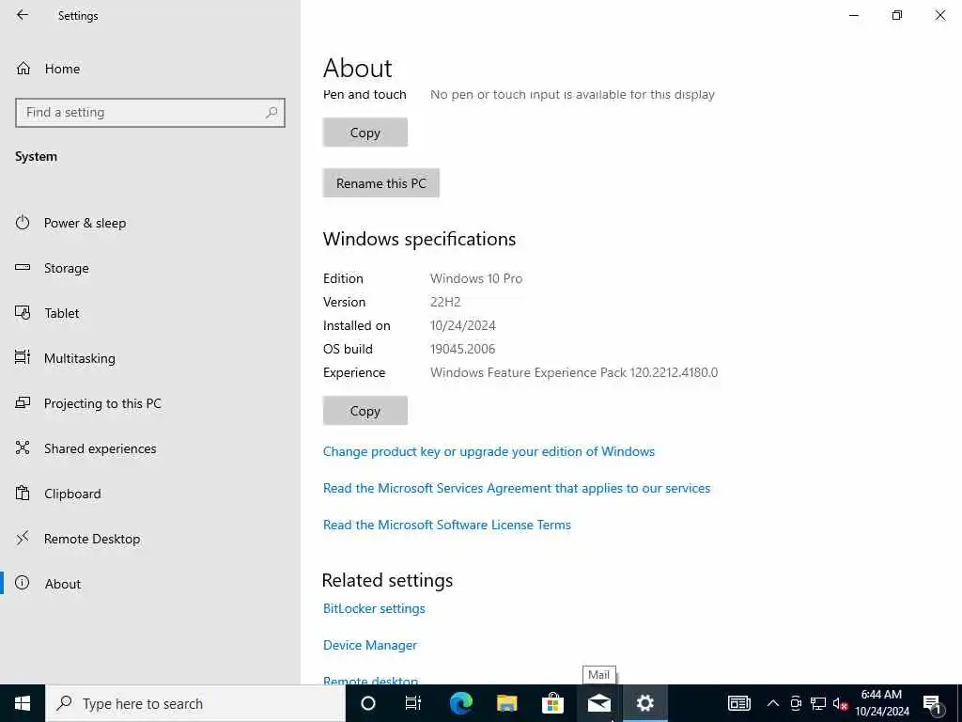
Task: Copy the device specifications
Action: coord(365,133)
